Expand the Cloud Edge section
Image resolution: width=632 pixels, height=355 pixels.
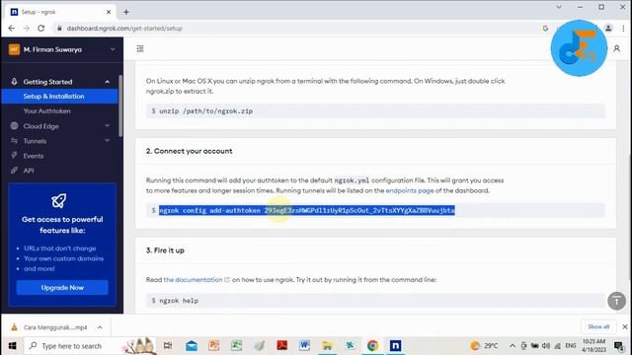108,126
